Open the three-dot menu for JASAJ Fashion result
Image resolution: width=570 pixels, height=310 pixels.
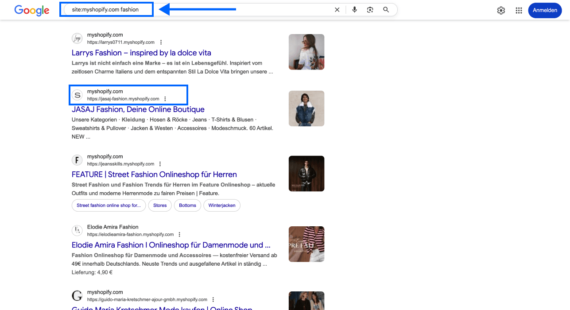click(x=165, y=98)
